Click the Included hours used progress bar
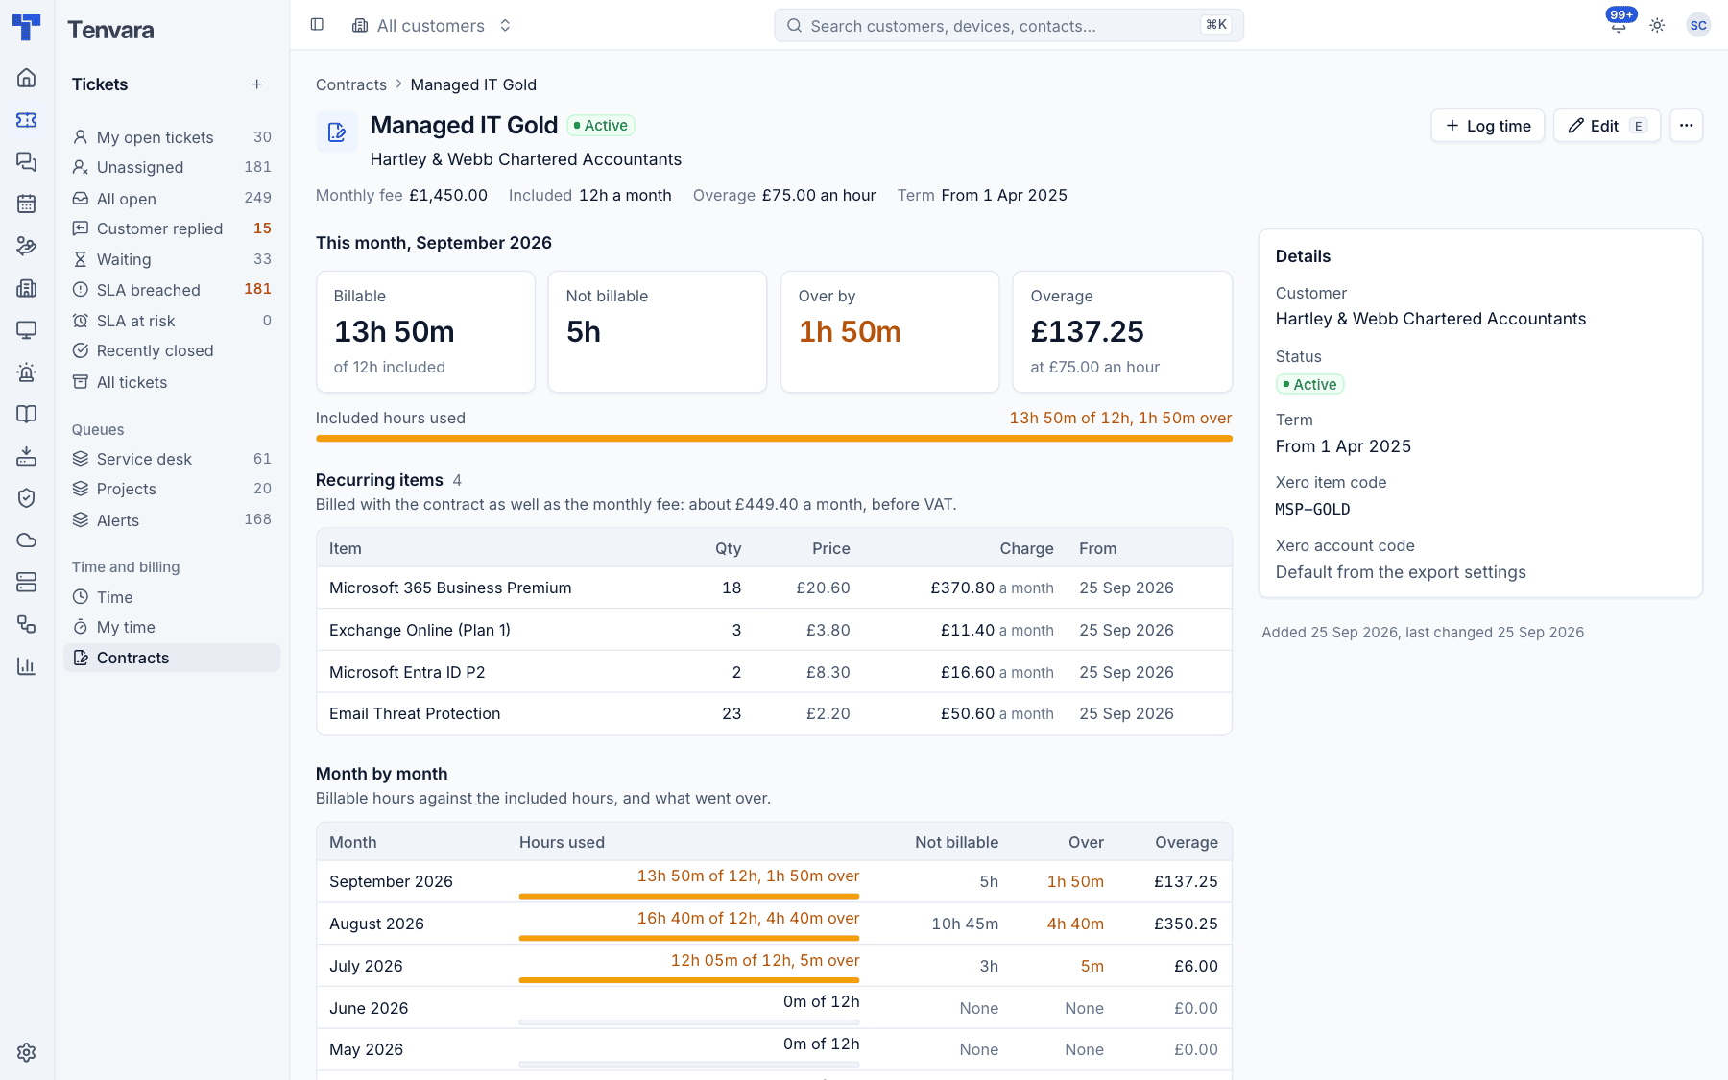1728x1080 pixels. 774,439
